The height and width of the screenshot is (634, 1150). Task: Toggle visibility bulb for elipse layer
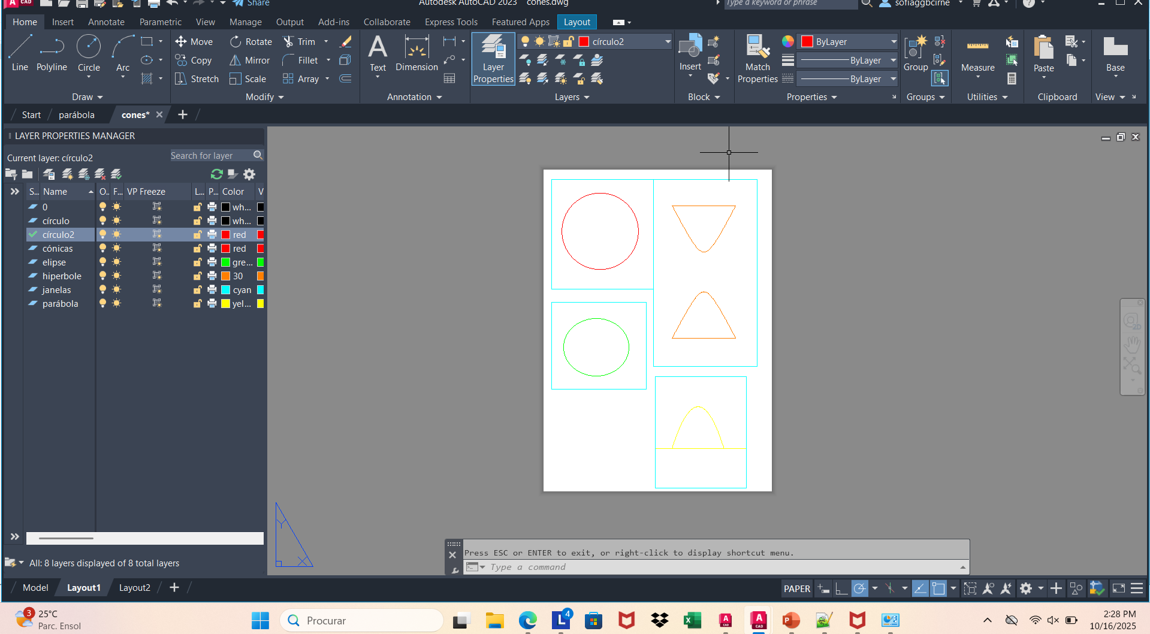tap(102, 262)
